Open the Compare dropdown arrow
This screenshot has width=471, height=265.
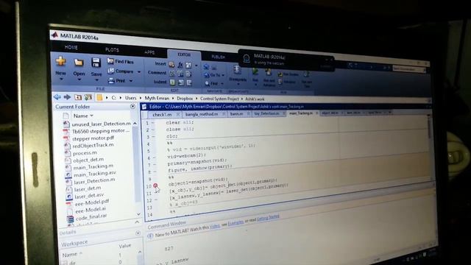pyautogui.click(x=139, y=72)
